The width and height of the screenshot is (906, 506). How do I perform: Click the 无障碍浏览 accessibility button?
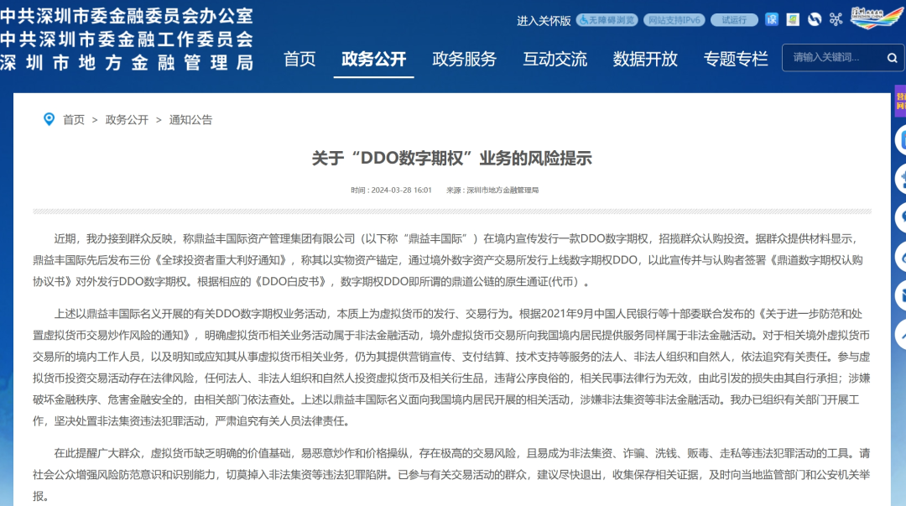click(x=607, y=20)
